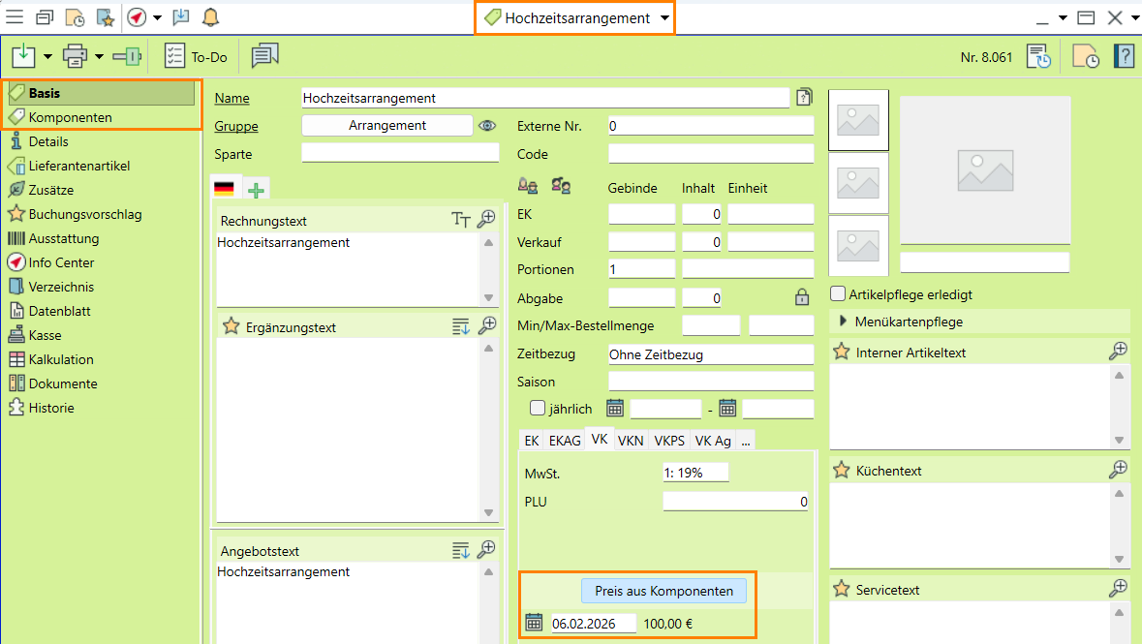Click the help question mark icon
Viewport: 1142px width, 644px height.
click(x=1124, y=56)
